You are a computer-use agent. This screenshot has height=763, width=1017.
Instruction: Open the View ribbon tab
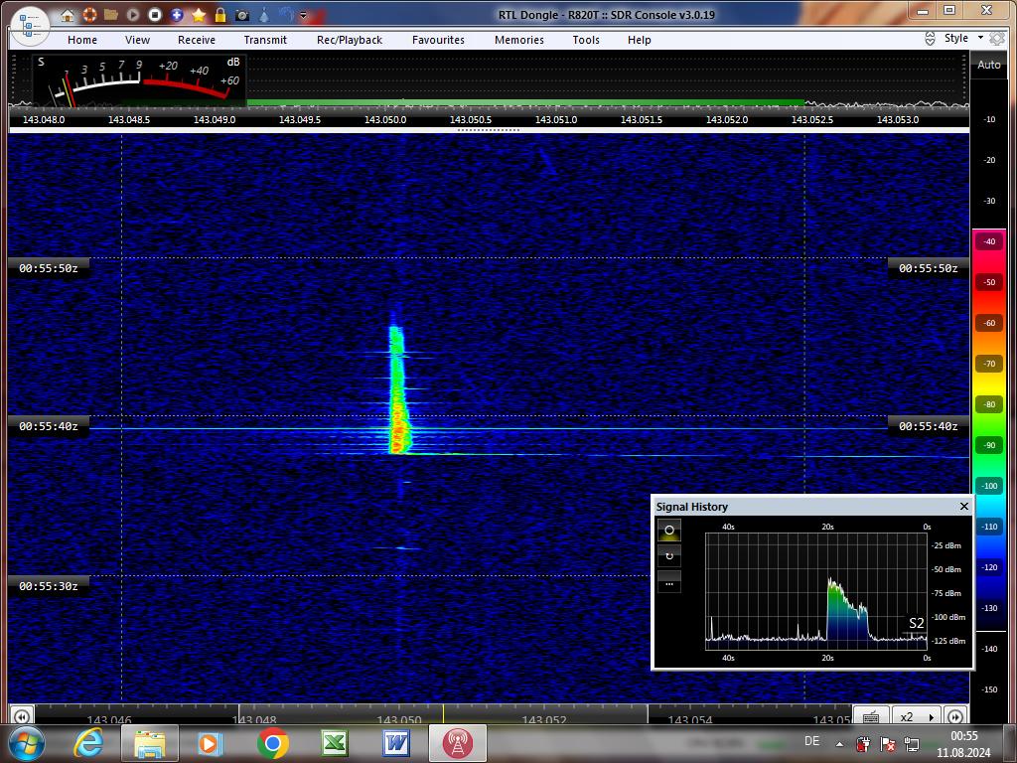coord(137,40)
